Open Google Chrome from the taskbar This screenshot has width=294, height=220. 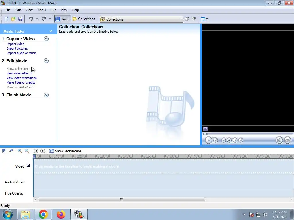pyautogui.click(x=43, y=214)
